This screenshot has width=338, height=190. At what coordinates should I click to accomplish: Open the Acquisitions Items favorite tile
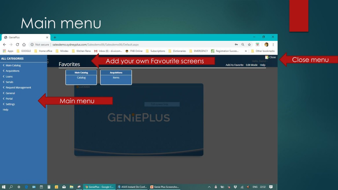[116, 77]
